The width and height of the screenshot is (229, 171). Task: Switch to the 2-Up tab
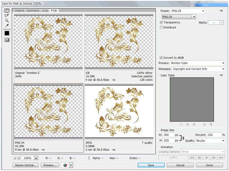pyautogui.click(x=45, y=10)
